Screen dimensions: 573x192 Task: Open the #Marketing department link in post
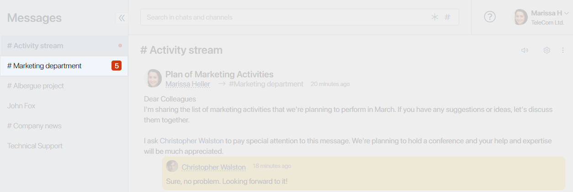pyautogui.click(x=266, y=84)
